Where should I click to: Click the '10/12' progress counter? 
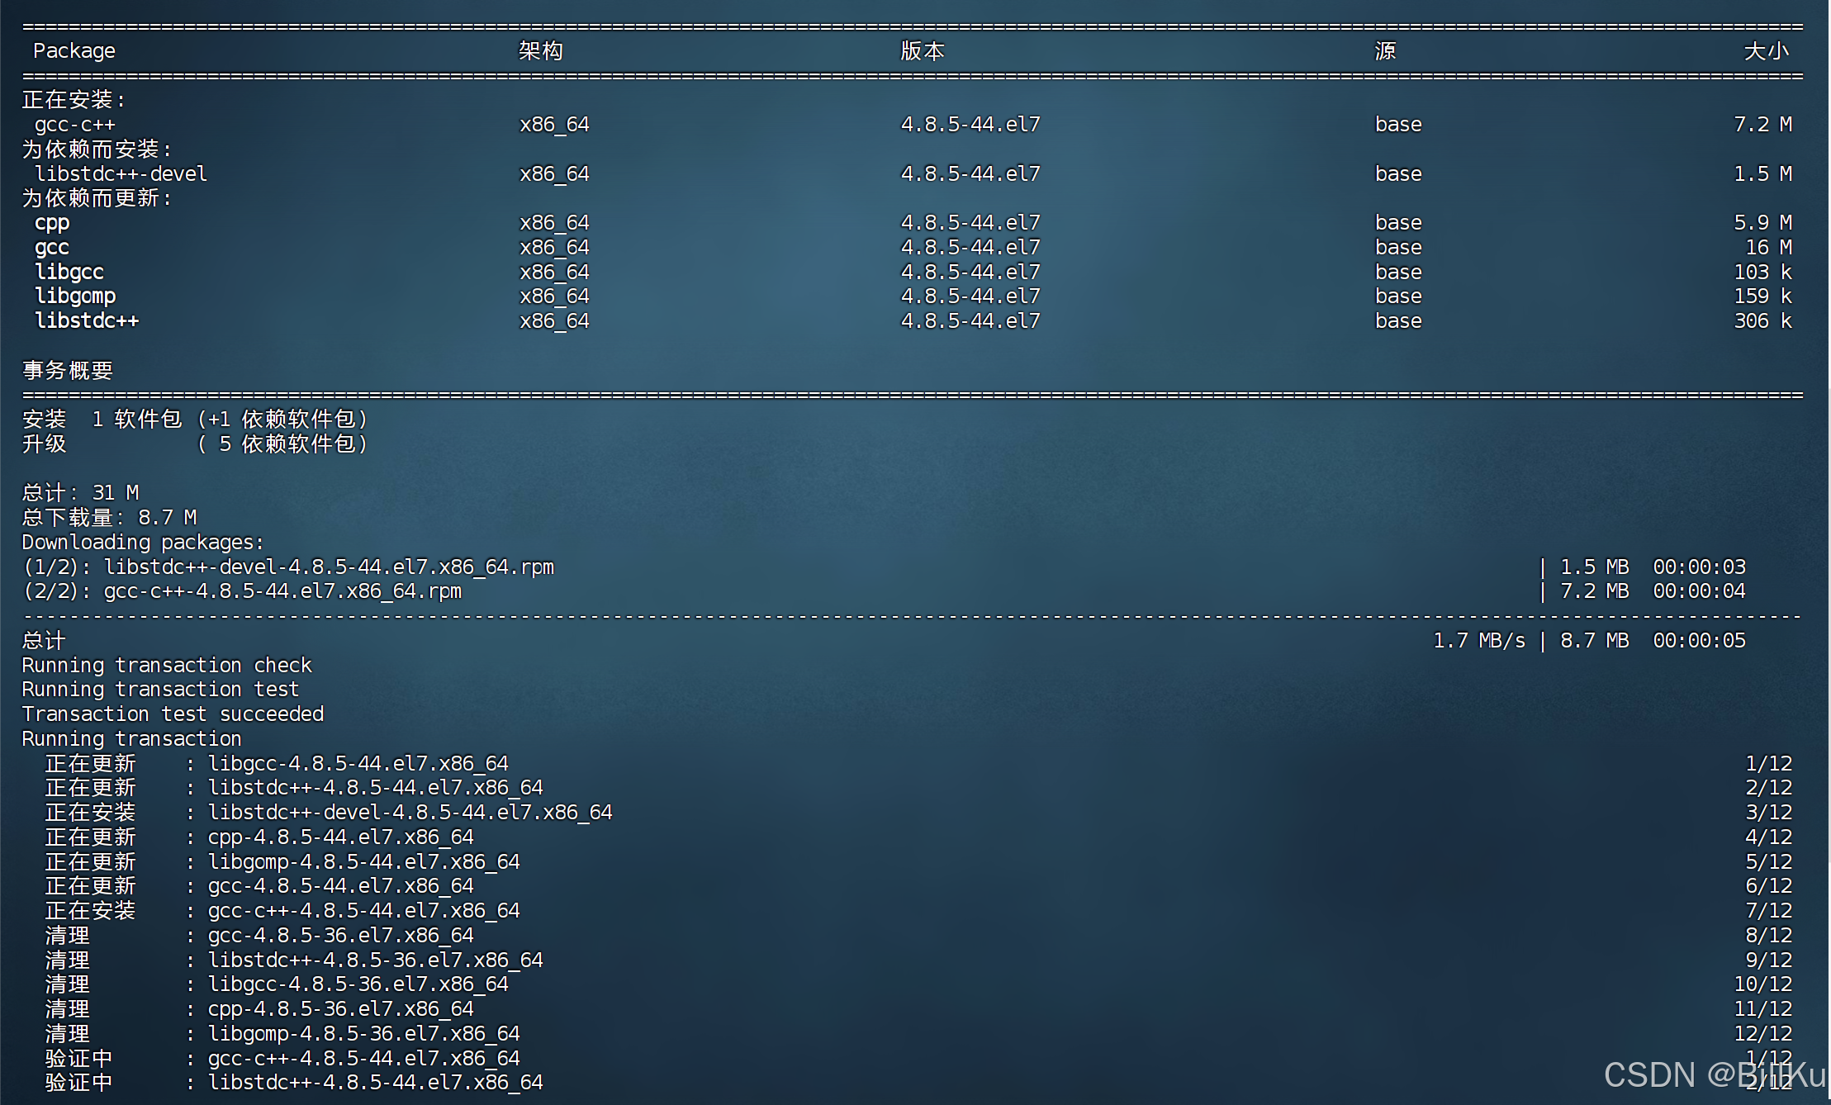point(1762,984)
